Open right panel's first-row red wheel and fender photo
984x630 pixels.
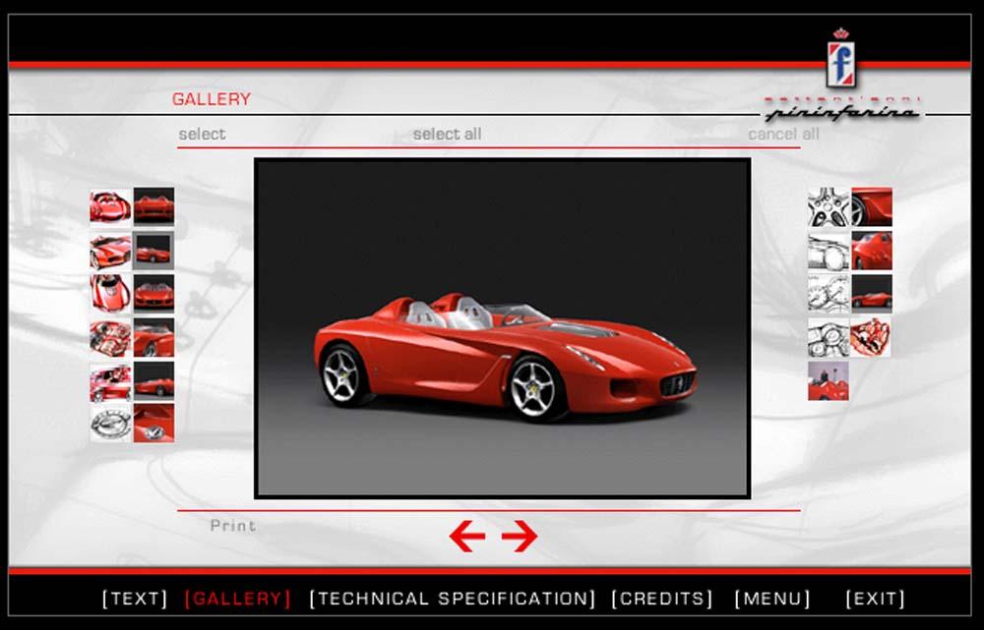point(872,206)
